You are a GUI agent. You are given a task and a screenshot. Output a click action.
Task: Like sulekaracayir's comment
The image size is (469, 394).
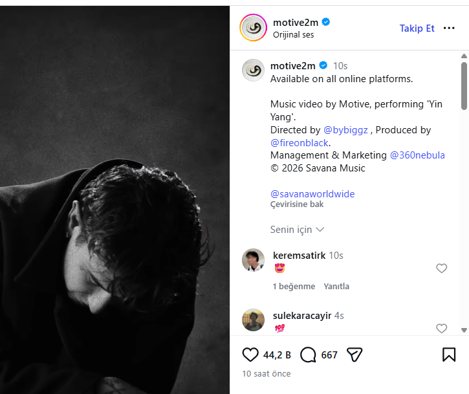pyautogui.click(x=442, y=329)
